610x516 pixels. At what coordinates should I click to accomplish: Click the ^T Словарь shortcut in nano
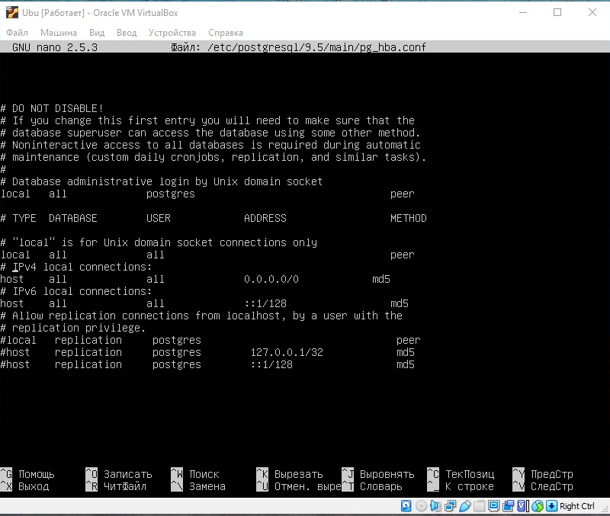point(372,486)
